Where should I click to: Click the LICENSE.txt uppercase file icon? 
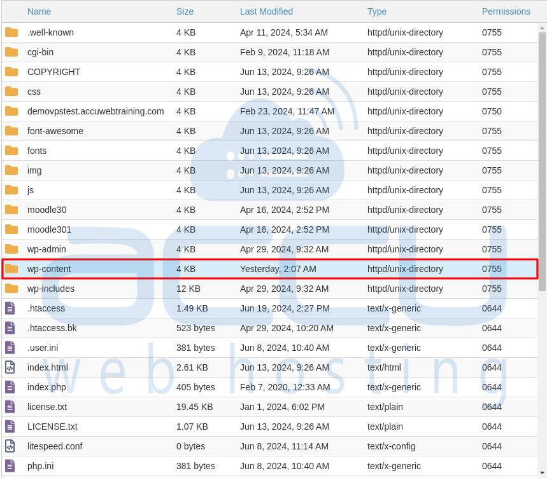[x=10, y=427]
